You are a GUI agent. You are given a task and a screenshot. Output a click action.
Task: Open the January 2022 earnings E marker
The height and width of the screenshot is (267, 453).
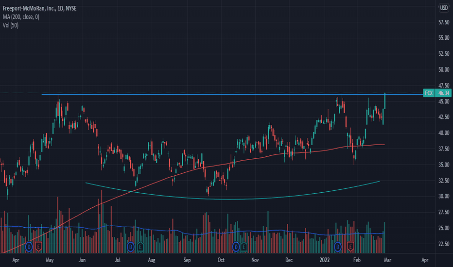(x=350, y=247)
